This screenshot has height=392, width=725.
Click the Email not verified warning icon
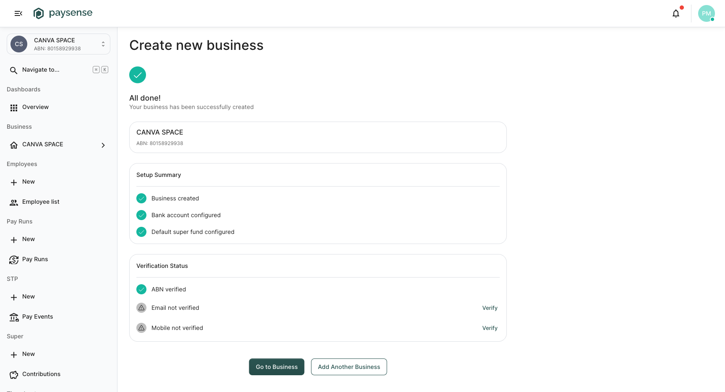click(x=141, y=308)
